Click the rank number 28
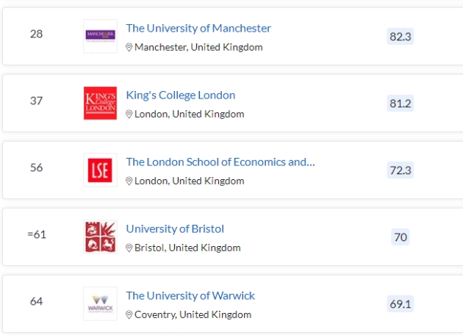 click(x=36, y=34)
